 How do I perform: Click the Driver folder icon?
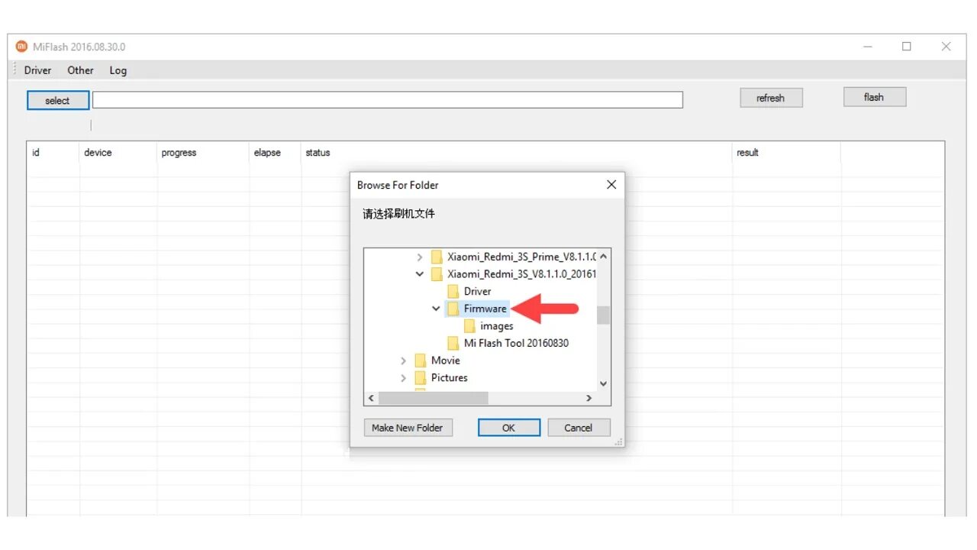tap(453, 291)
